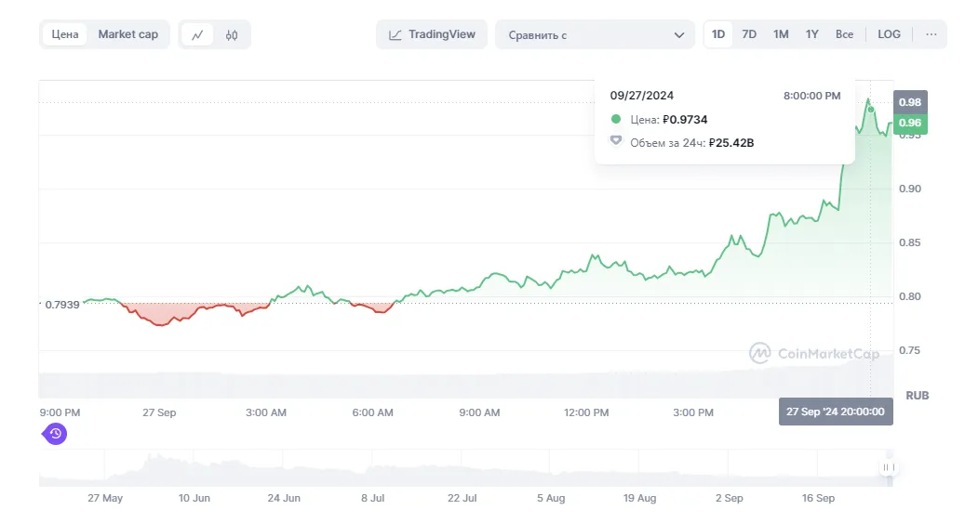Select the 1D time range tab
This screenshot has height=523, width=965.
[718, 34]
